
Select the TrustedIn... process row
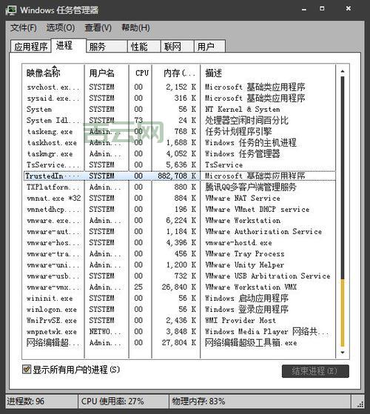tap(179, 176)
